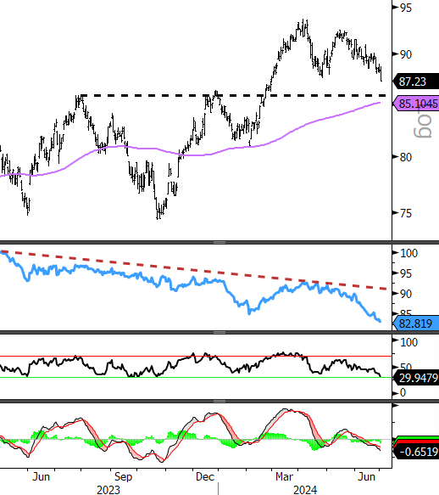This screenshot has width=439, height=495.
Task: Click the splitter handle above MACD panel
Action: [x=219, y=401]
